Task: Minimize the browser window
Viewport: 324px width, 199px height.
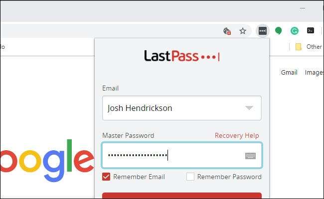Action: coord(303,8)
